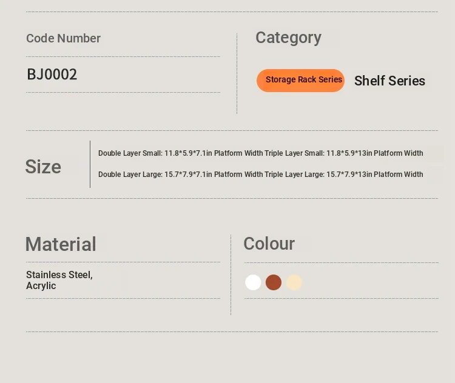Pick the cream colour swatch
The height and width of the screenshot is (383, 455).
tap(294, 282)
